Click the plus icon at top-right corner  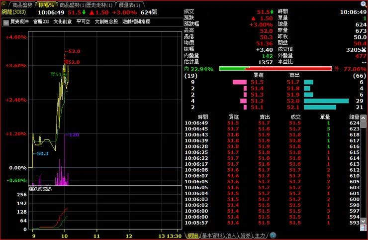tap(364, 4)
